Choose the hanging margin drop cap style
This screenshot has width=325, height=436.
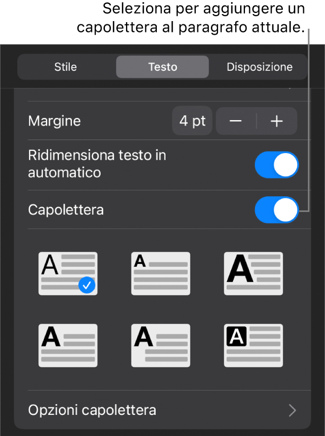pos(161,345)
